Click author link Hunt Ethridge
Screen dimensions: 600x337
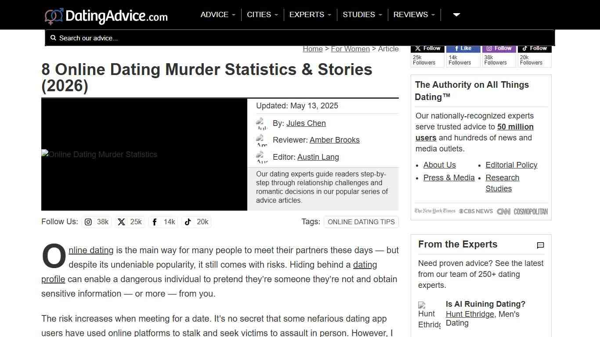470,314
